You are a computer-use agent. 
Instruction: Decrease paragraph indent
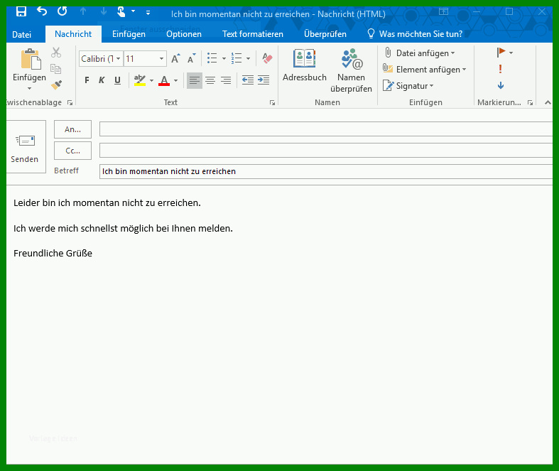coord(248,80)
